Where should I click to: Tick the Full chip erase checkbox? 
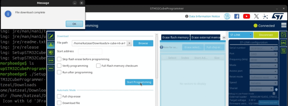[x=59, y=96]
